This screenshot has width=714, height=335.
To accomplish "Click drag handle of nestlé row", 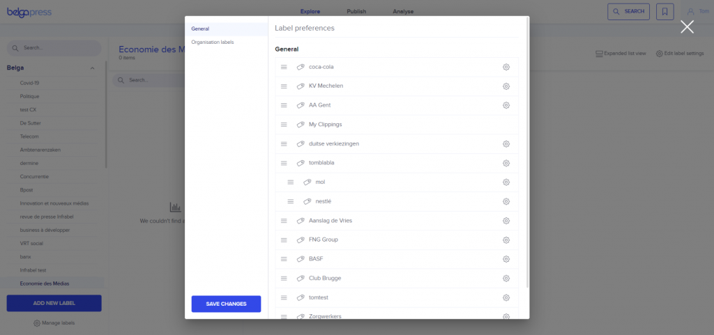I will 291,201.
